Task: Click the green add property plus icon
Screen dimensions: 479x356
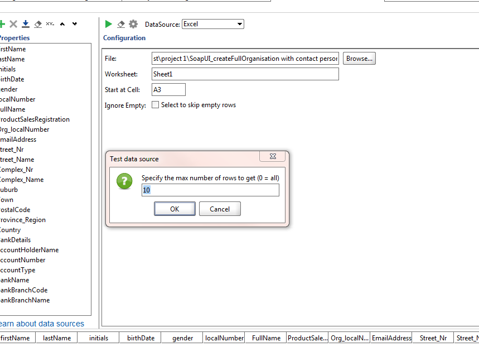Action: (2, 24)
